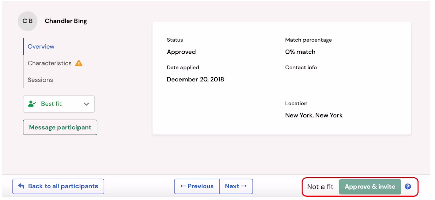Open the Best fit status dropdown
Viewport: 435px width, 200px height.
(59, 104)
